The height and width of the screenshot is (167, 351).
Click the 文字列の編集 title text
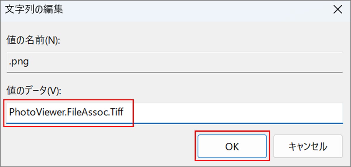point(35,10)
